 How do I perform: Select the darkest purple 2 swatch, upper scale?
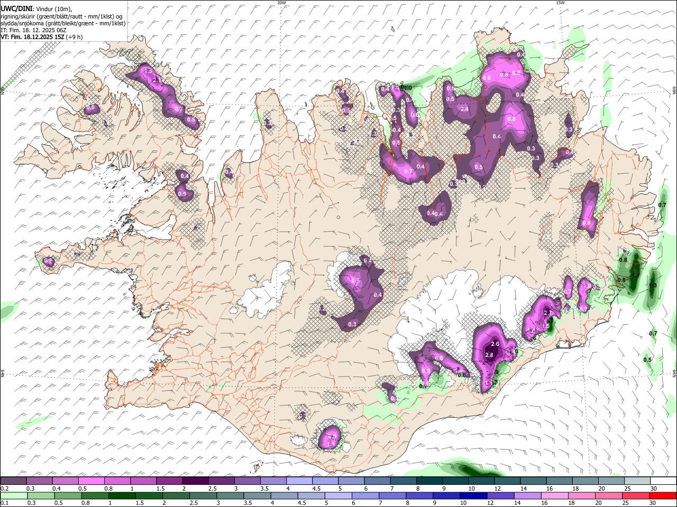(195, 481)
